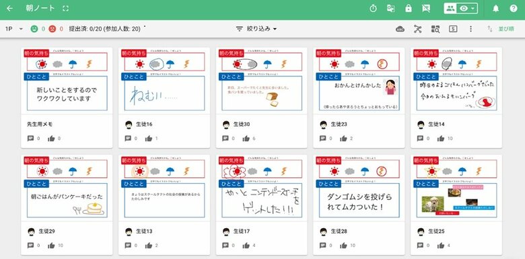Like 生徒25's card
Screen dimensions: 525x259
click(441, 246)
